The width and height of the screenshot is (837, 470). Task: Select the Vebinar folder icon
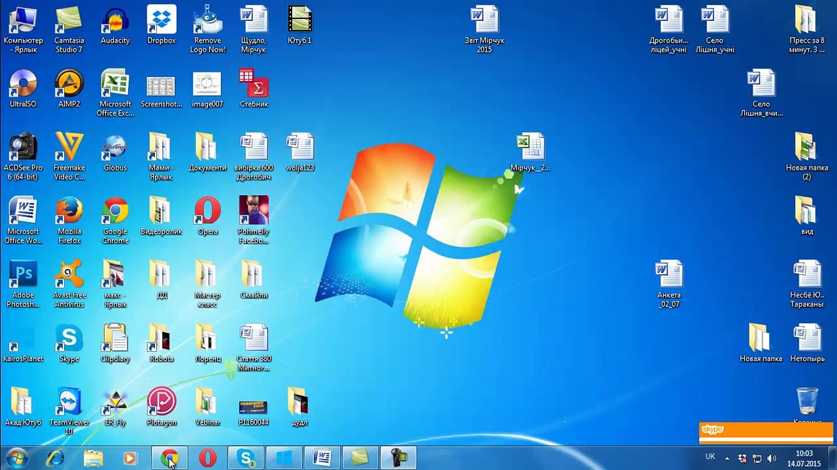click(208, 408)
